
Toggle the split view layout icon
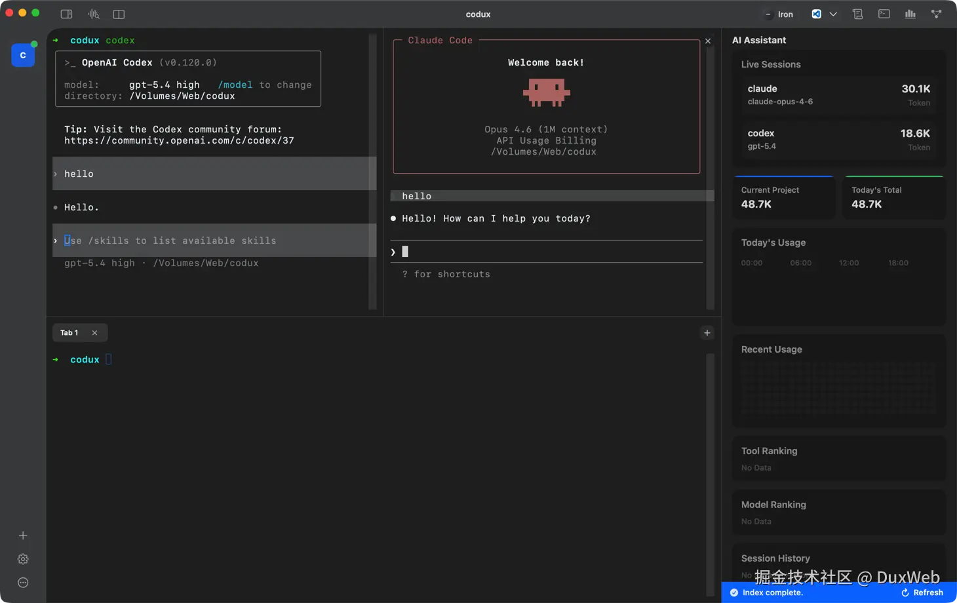[x=119, y=14]
